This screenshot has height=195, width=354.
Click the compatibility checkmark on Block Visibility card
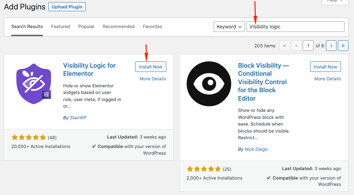pyautogui.click(x=269, y=178)
